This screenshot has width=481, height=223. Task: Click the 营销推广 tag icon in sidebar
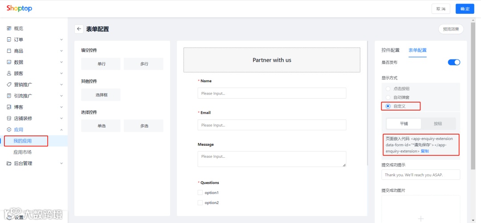9,84
